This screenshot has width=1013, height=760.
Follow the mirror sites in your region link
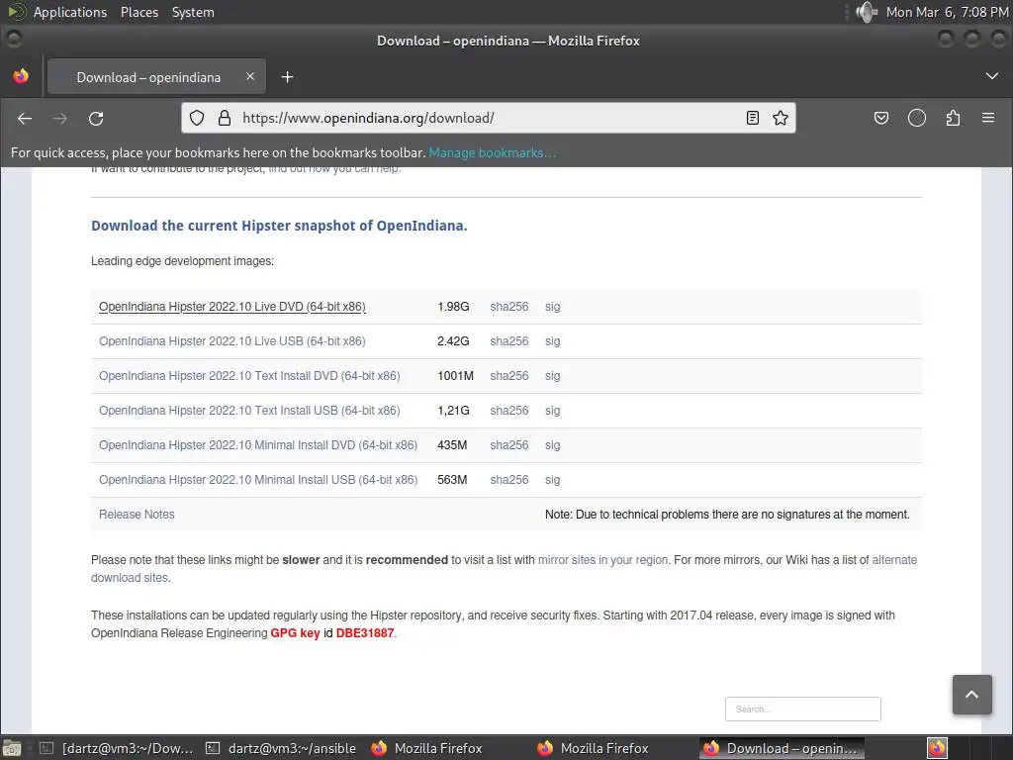(602, 560)
